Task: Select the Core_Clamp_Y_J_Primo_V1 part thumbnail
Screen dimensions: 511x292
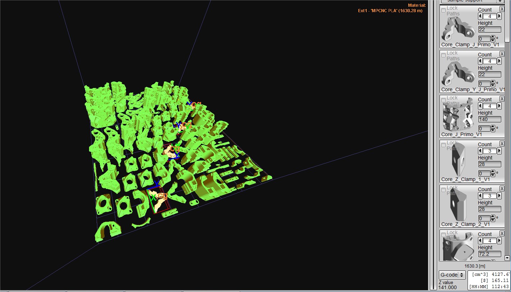Action: click(459, 73)
